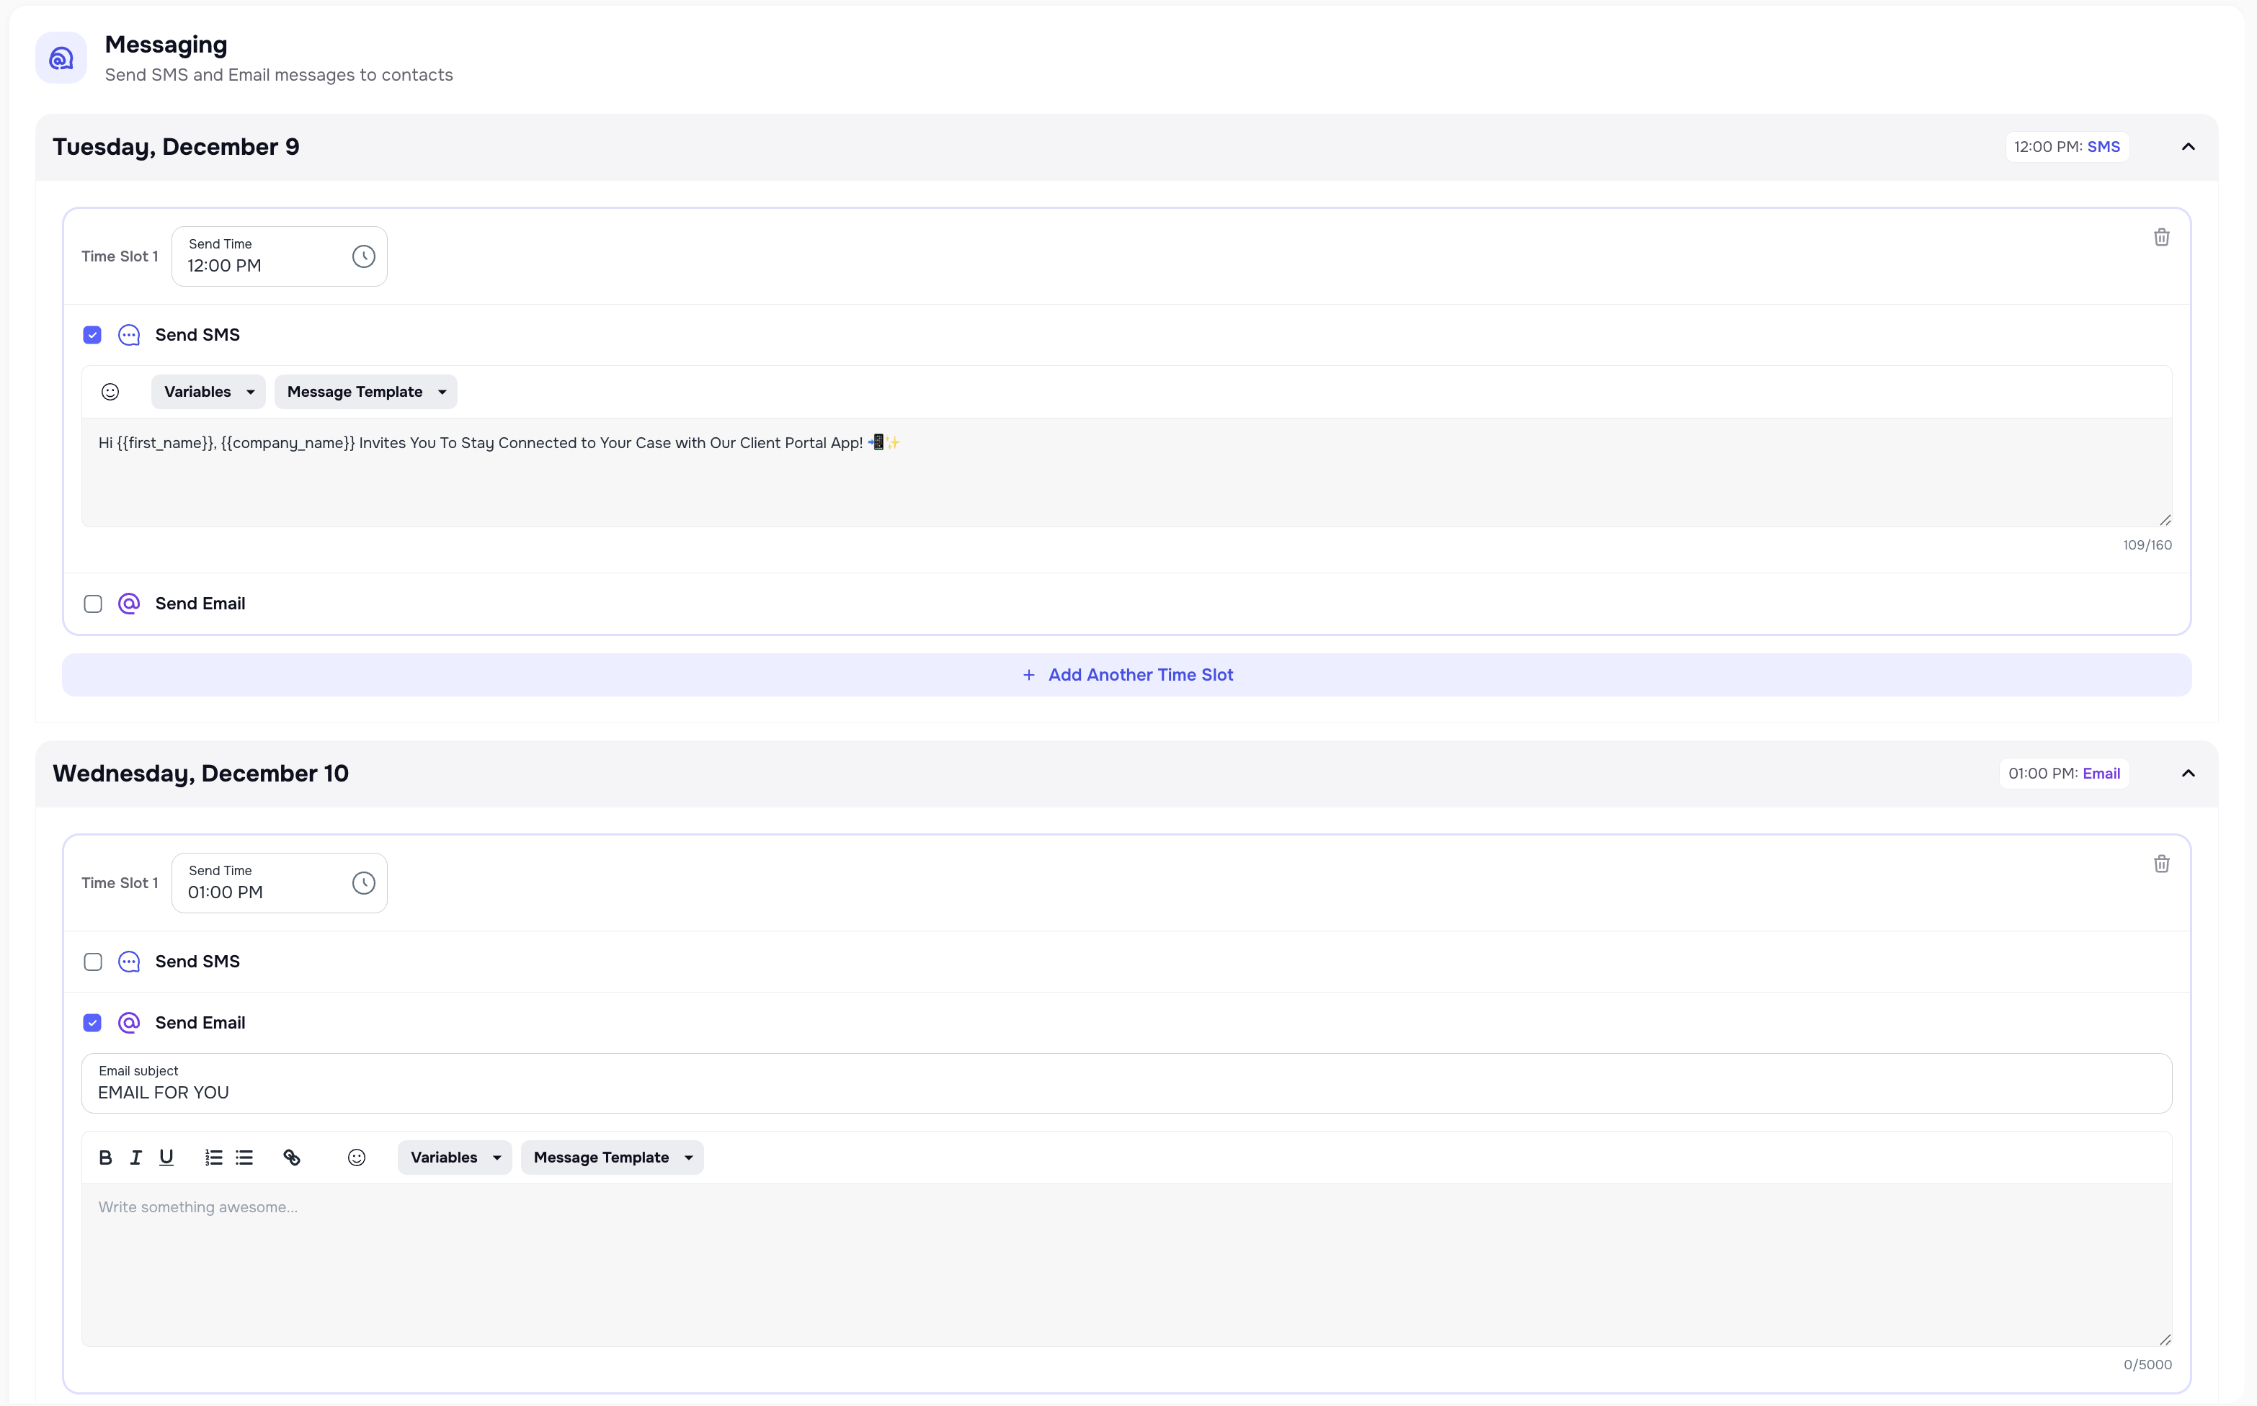
Task: Insert a hyperlink in the email editor
Action: [x=291, y=1157]
